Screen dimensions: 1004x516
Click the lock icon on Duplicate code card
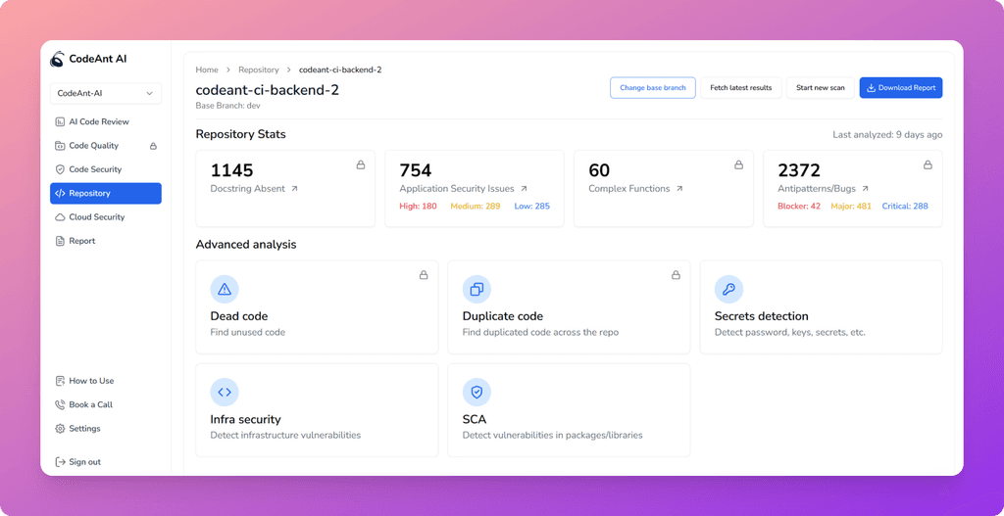pyautogui.click(x=676, y=275)
